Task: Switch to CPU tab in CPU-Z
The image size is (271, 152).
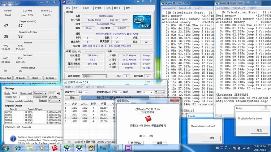Action: tap(68, 8)
